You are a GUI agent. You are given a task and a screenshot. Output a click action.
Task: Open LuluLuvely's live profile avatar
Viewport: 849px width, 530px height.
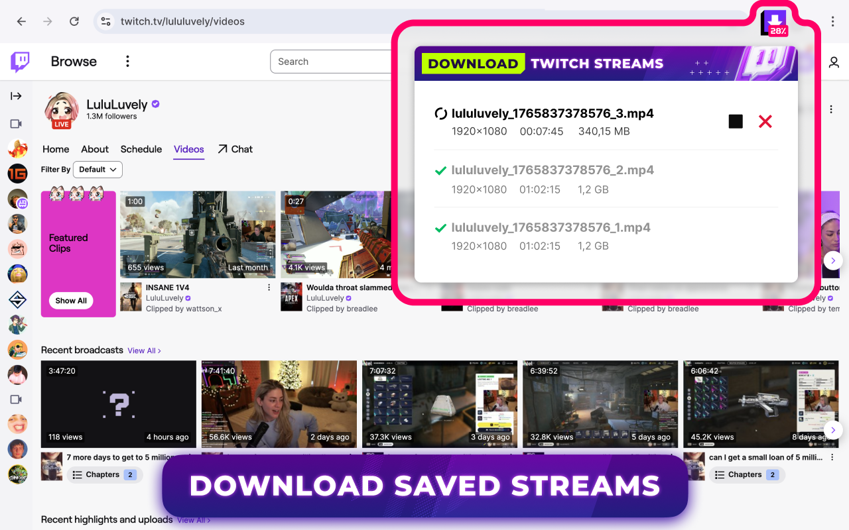coord(62,110)
